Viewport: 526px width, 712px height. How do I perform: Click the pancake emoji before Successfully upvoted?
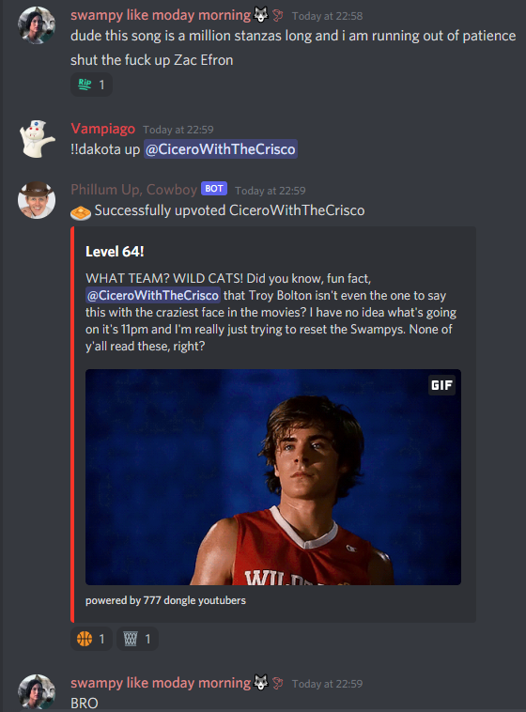tap(81, 212)
